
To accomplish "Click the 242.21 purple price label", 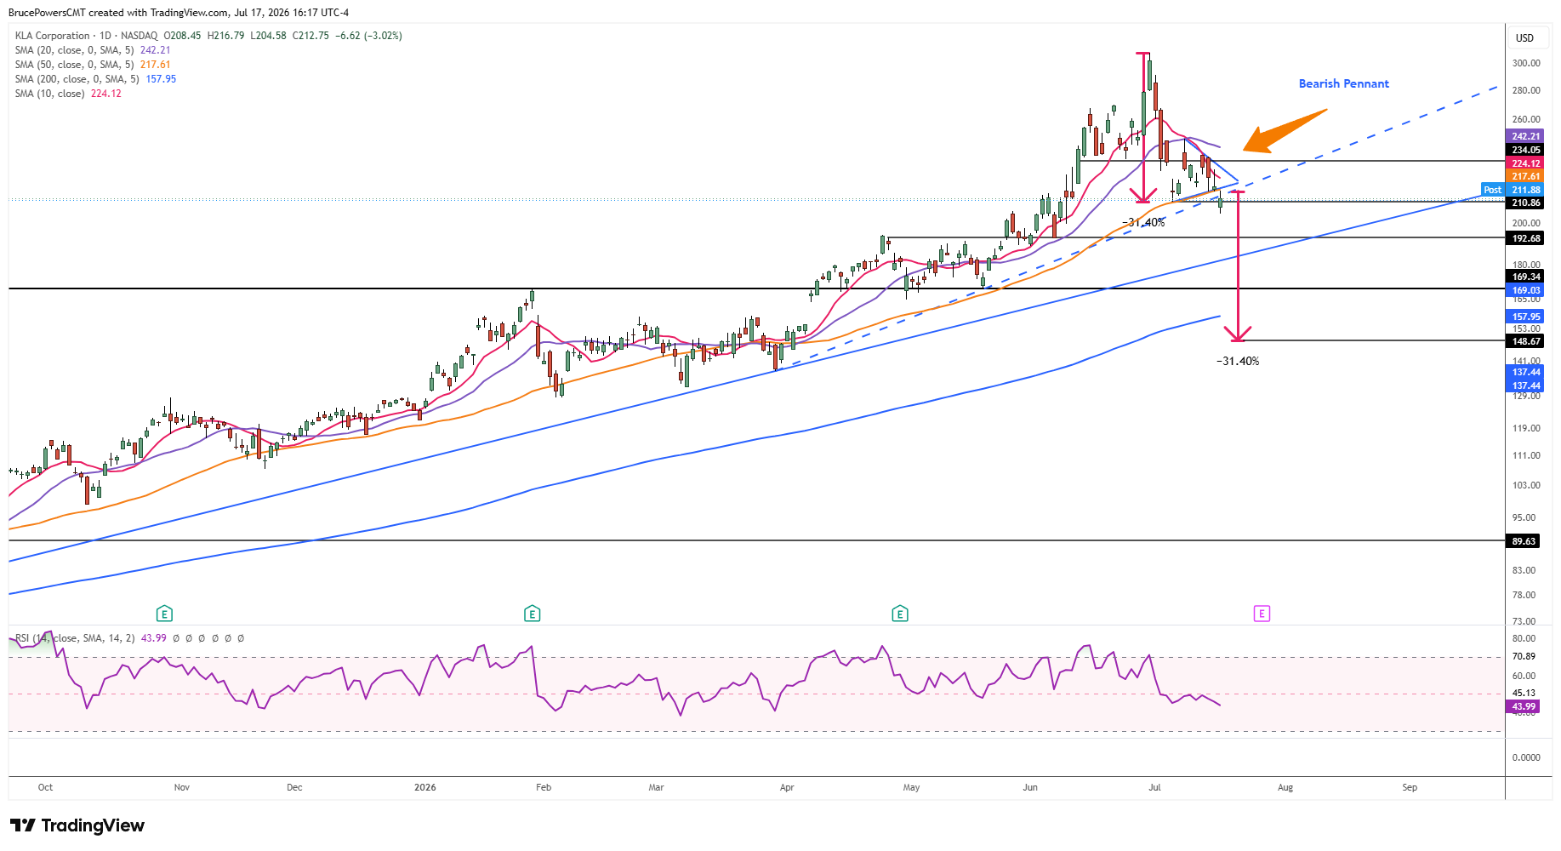I will click(1525, 136).
